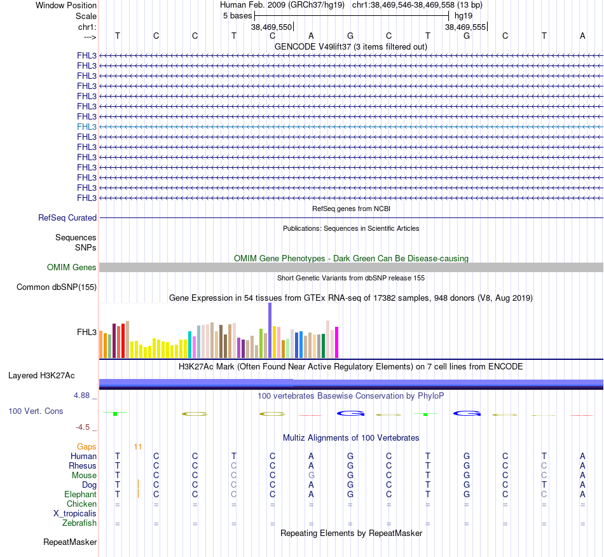Screen dimensions: 604x557
Task: Click the light-blue highlighted FHL3 transcript label
Action: [x=86, y=127]
